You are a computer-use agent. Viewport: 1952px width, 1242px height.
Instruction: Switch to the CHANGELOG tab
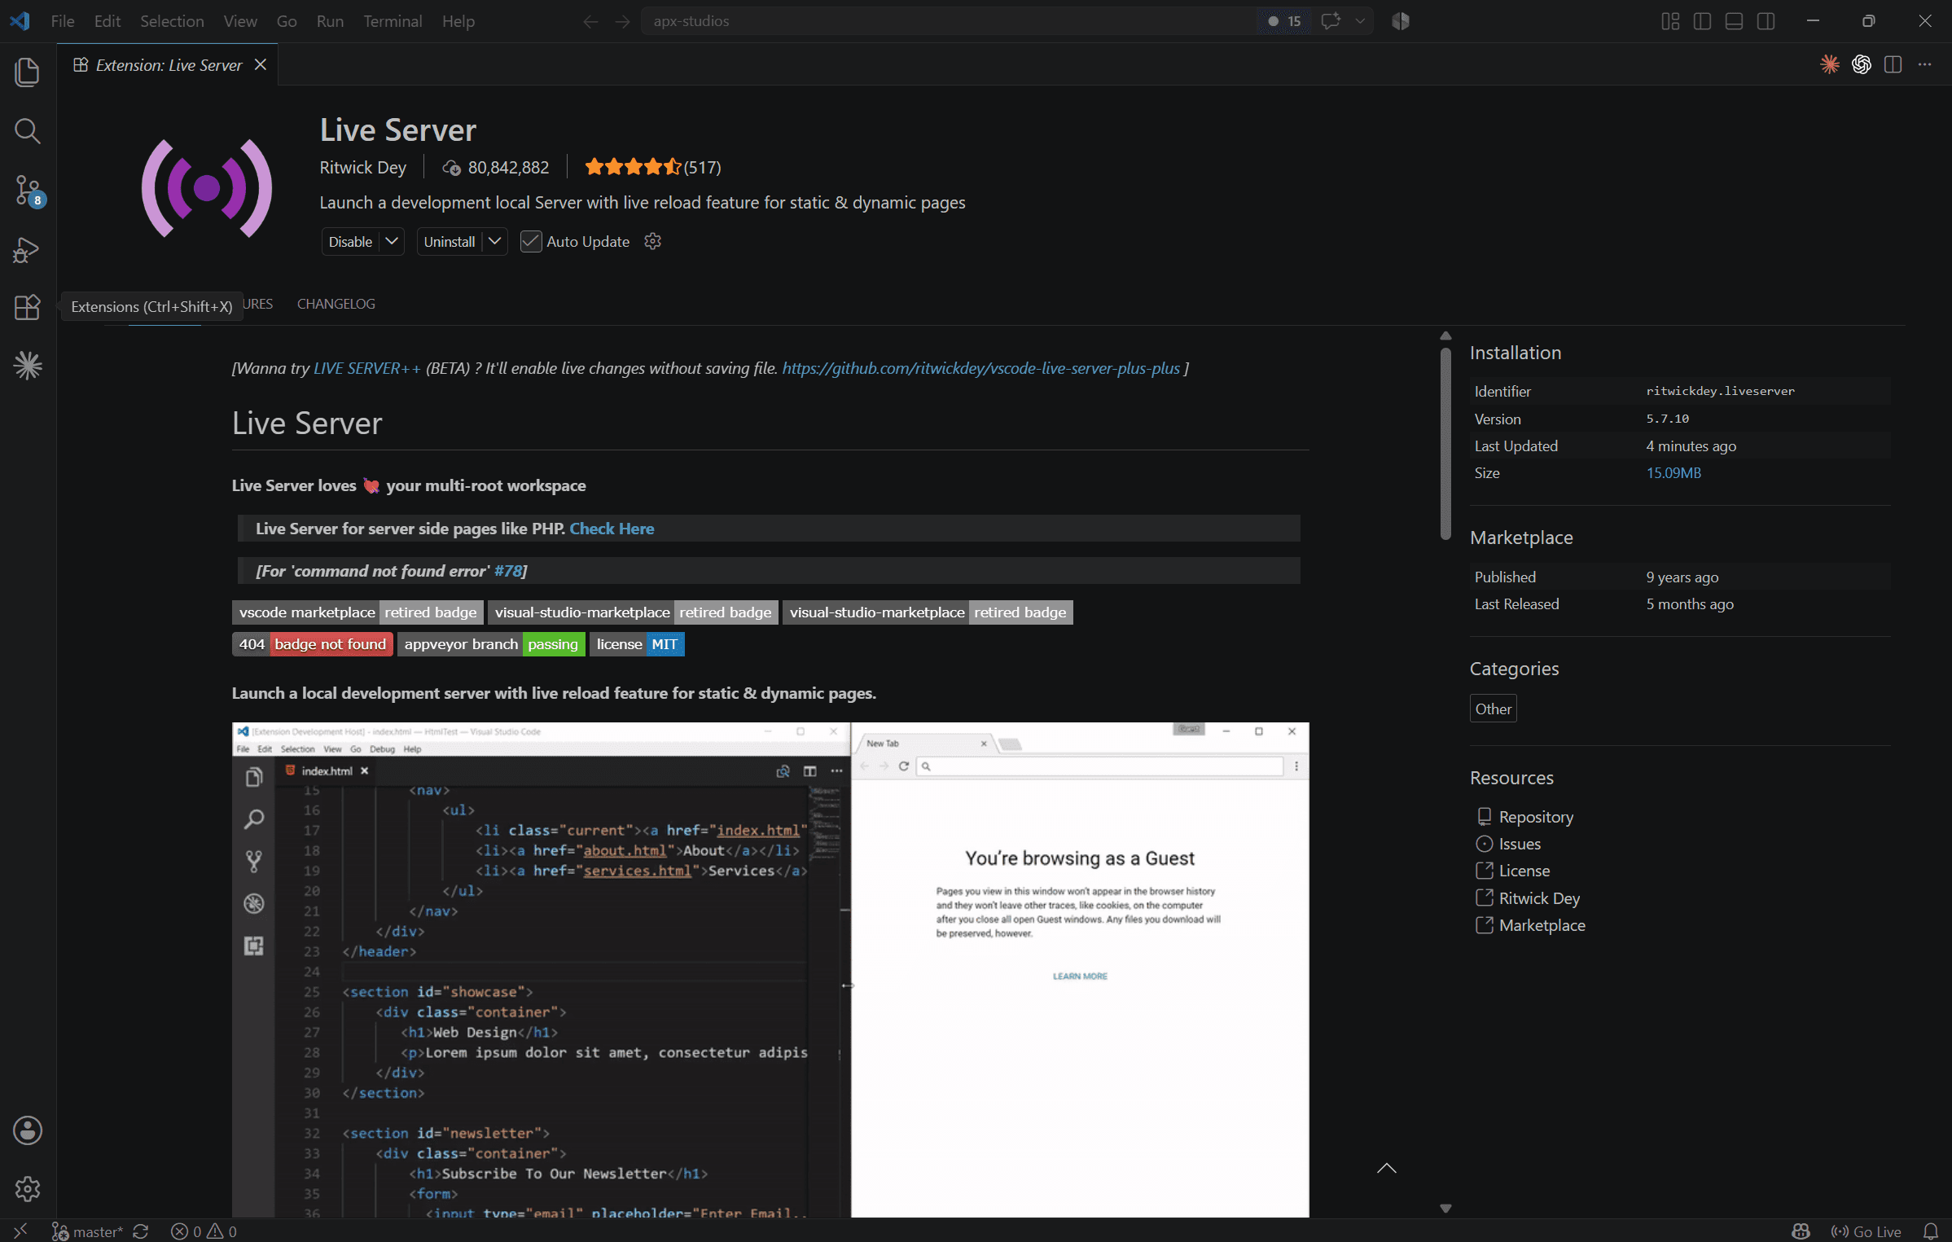336,304
